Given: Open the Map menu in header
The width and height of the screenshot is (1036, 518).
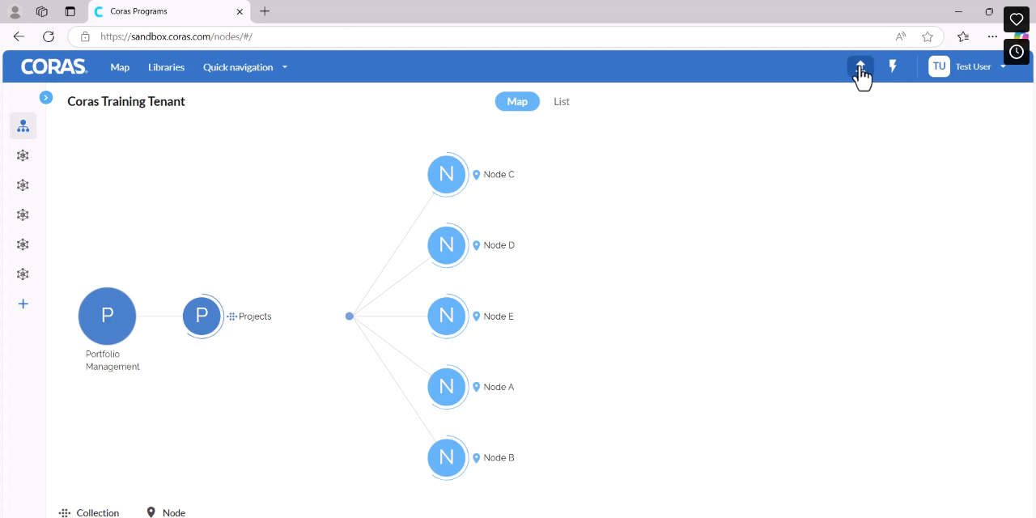Looking at the screenshot, I should pos(120,67).
